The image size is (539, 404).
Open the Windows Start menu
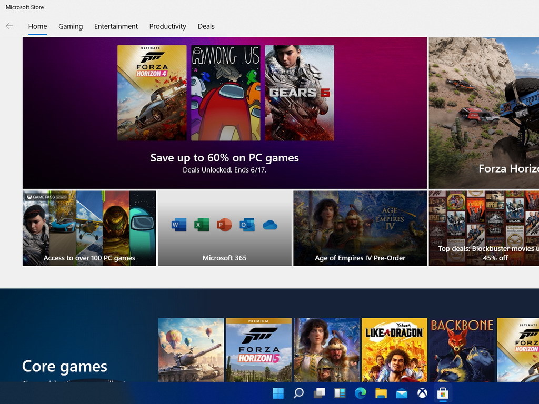278,393
